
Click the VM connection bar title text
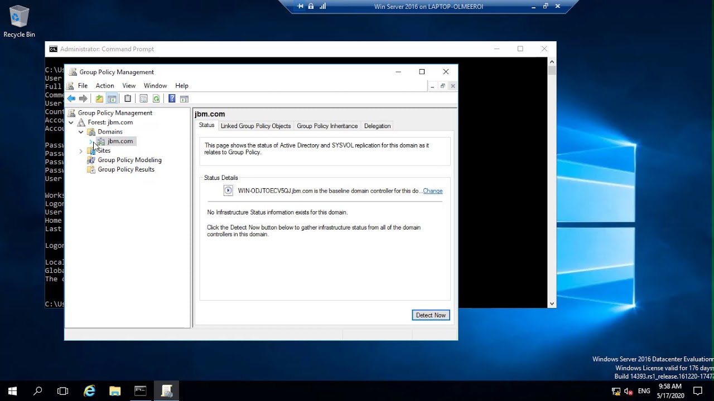click(428, 7)
